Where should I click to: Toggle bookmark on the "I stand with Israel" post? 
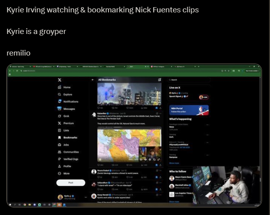(156, 189)
